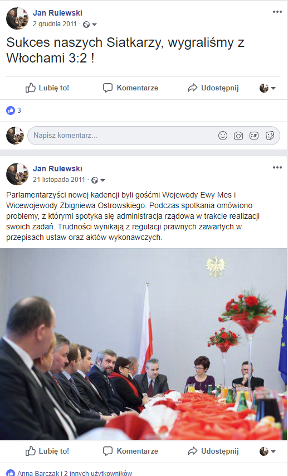Like the volleyball post with Lubię to!

coord(47,88)
